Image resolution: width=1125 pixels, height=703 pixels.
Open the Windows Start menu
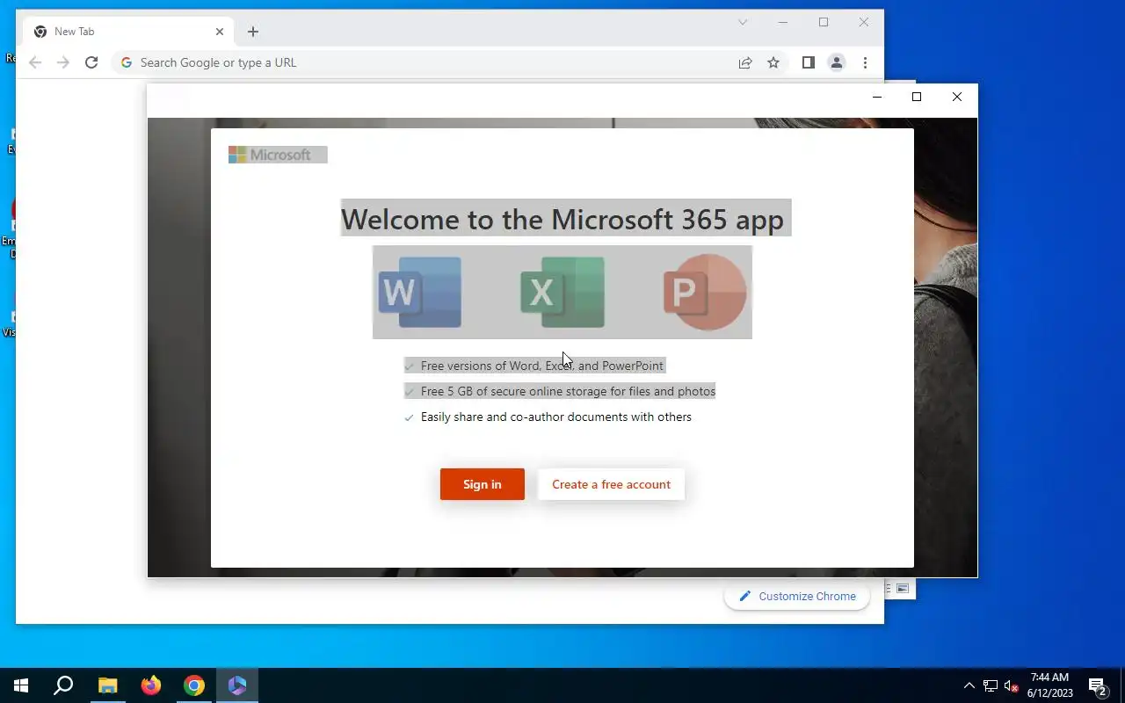(x=21, y=685)
